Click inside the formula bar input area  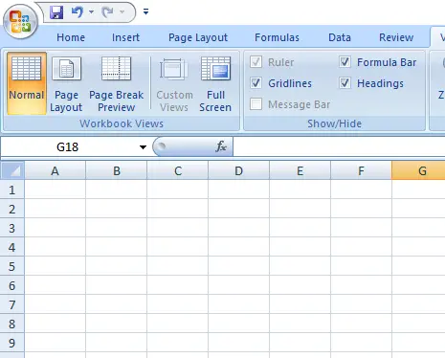click(339, 146)
